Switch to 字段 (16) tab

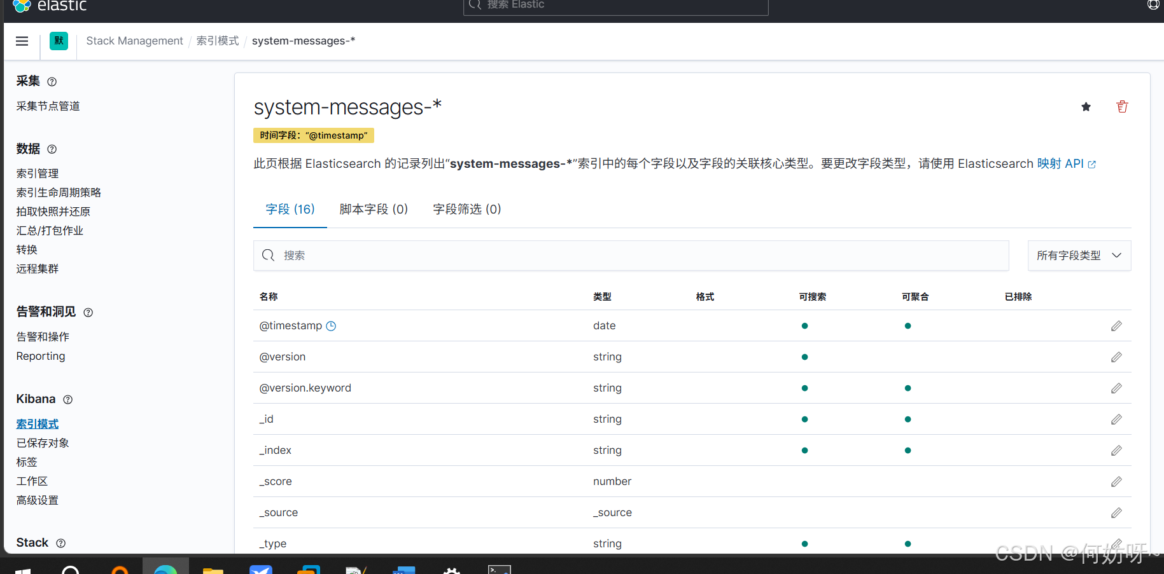pos(290,210)
